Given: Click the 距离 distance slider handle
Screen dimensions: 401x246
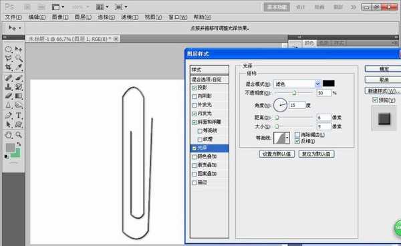Looking at the screenshot, I should tap(277, 118).
